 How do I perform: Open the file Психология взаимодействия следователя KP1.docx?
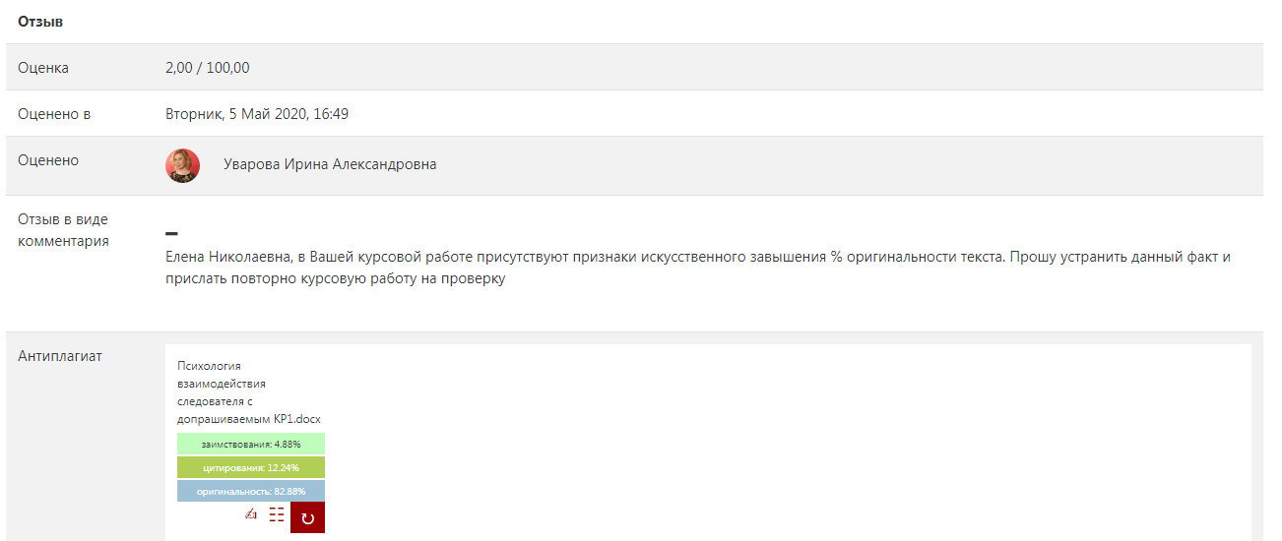pos(247,392)
